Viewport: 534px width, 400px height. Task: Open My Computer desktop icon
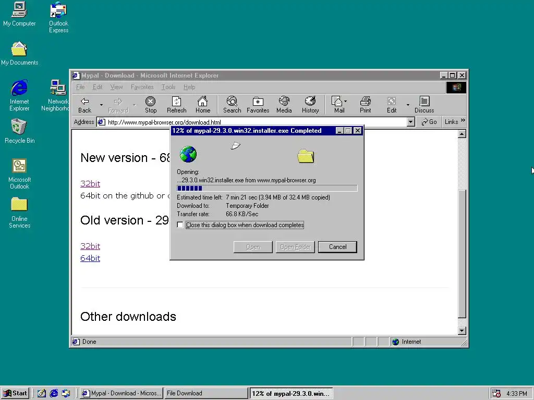tap(19, 14)
